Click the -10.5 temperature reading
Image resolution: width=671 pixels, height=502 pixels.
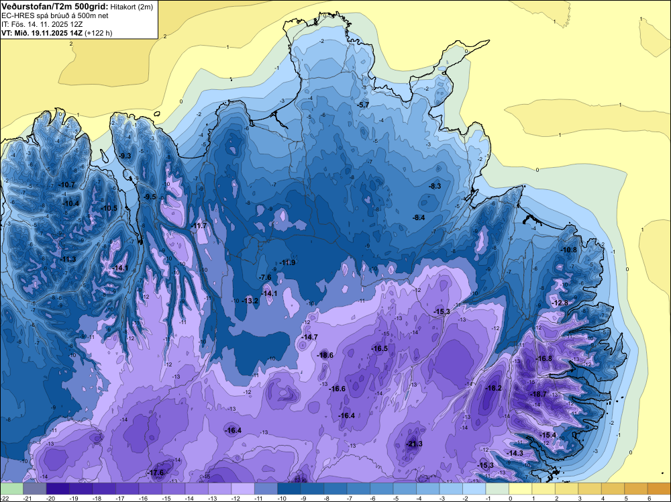pyautogui.click(x=109, y=208)
